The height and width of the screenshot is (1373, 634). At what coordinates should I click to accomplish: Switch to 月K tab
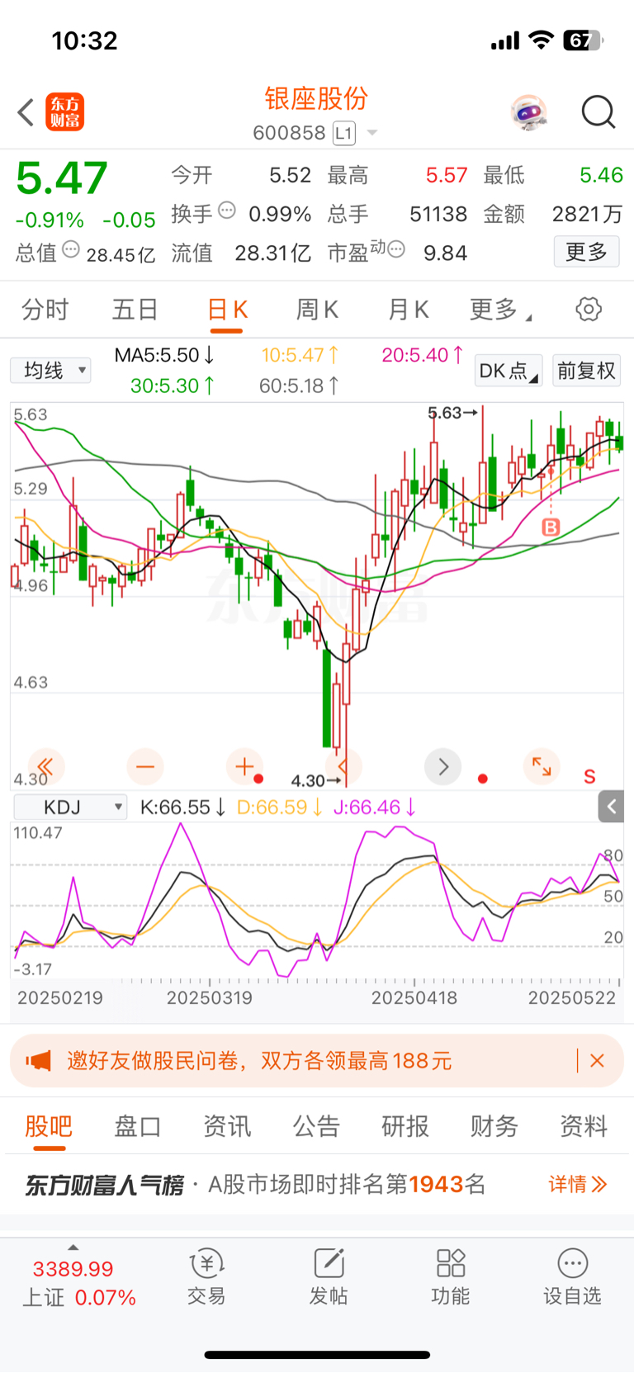click(x=409, y=310)
